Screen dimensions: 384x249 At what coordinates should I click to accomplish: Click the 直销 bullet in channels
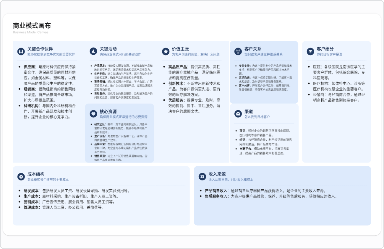[266, 133]
